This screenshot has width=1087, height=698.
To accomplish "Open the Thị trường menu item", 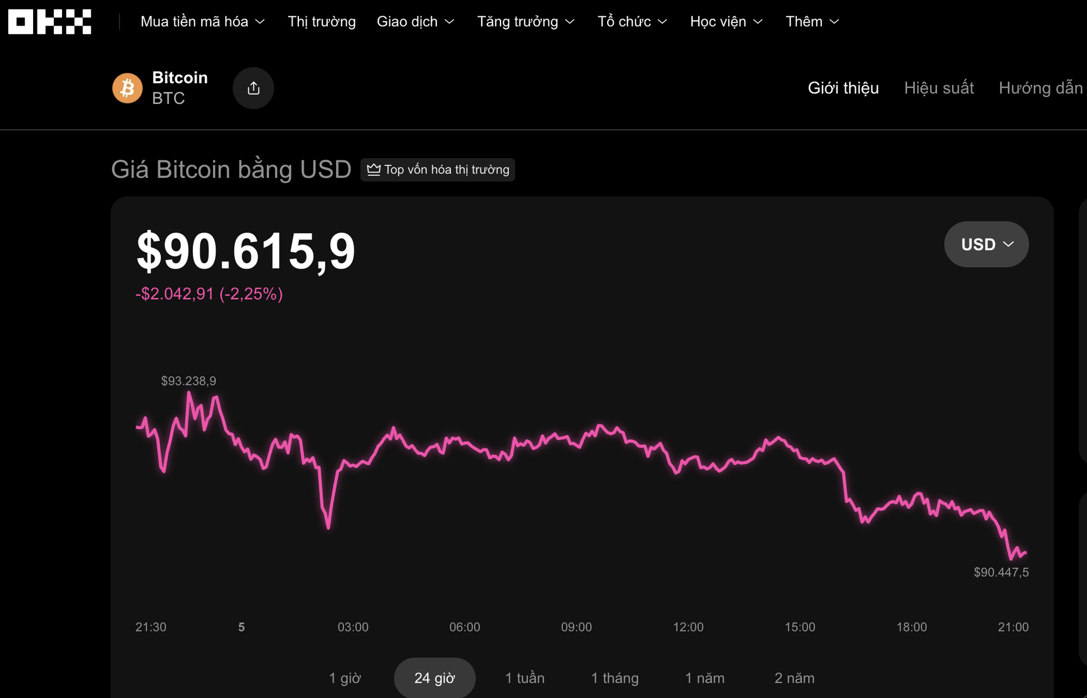I will 322,22.
